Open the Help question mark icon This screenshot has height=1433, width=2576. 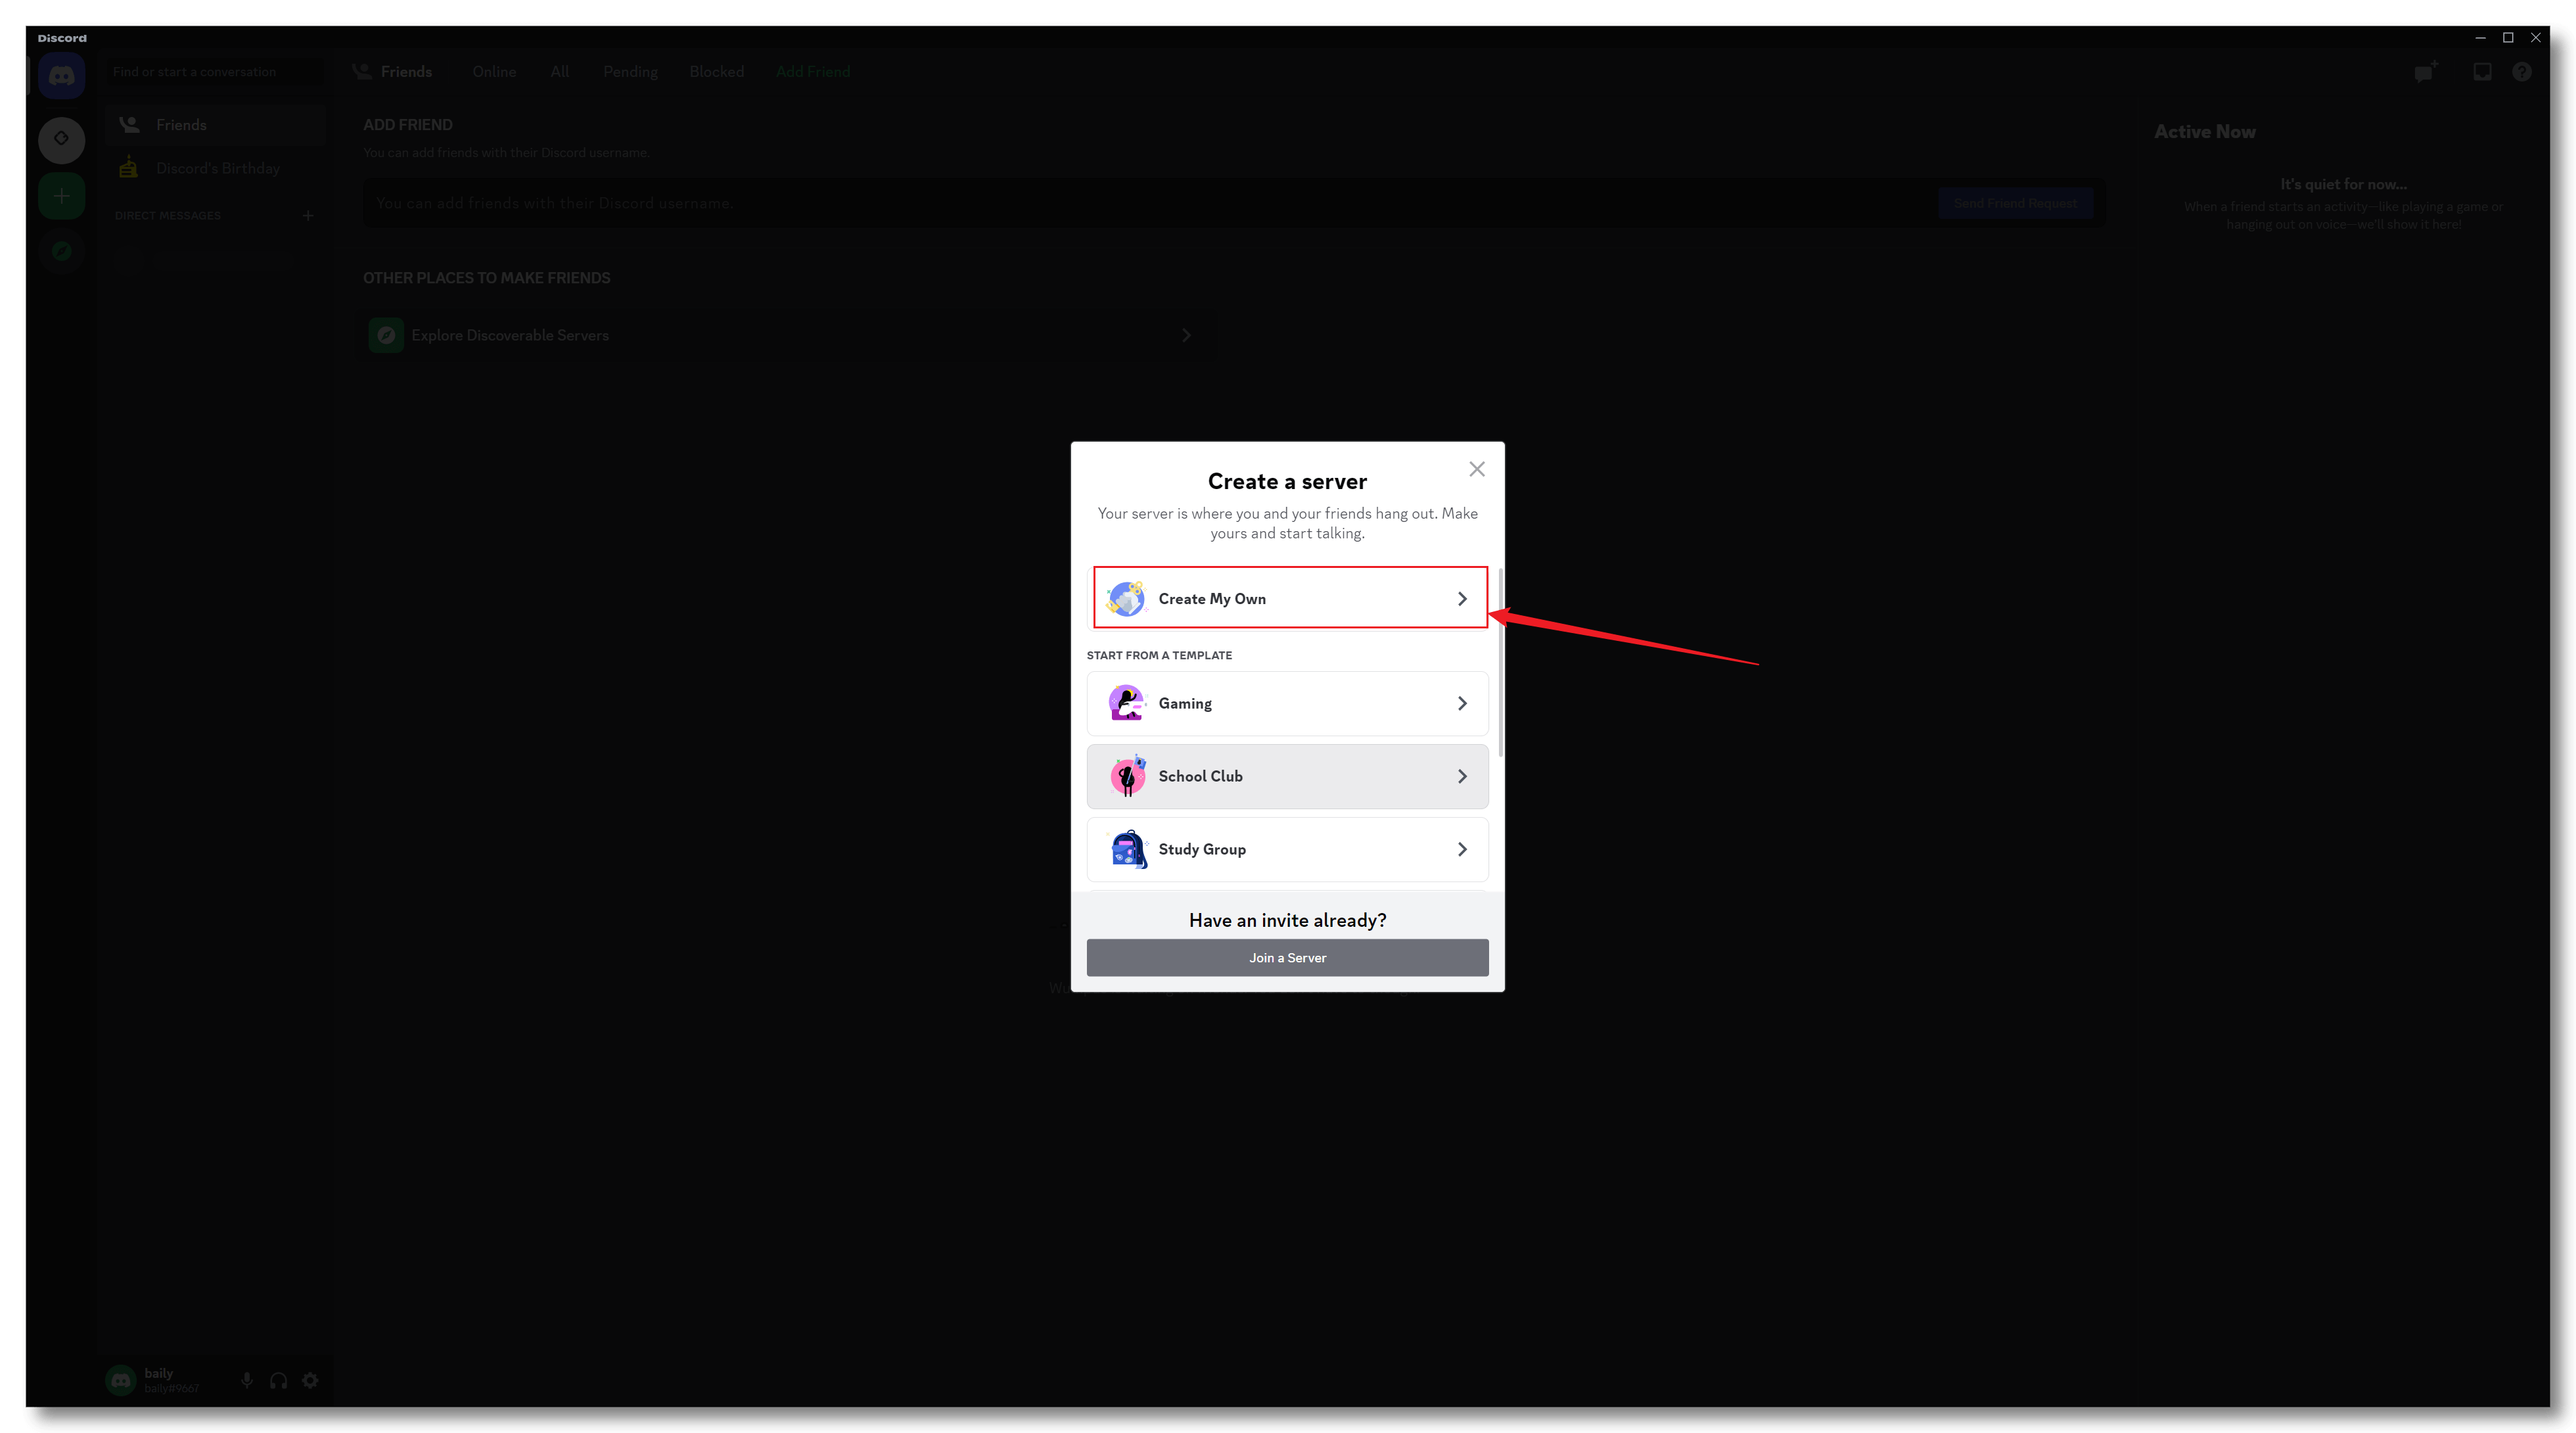coord(2522,72)
